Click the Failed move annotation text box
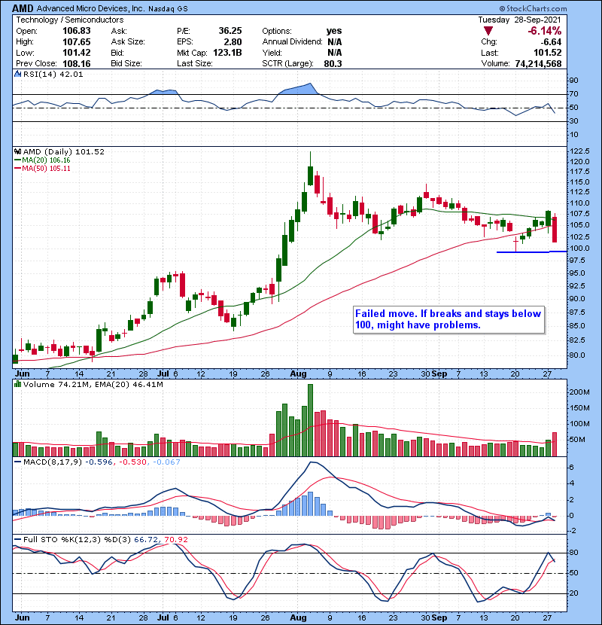 tap(448, 320)
